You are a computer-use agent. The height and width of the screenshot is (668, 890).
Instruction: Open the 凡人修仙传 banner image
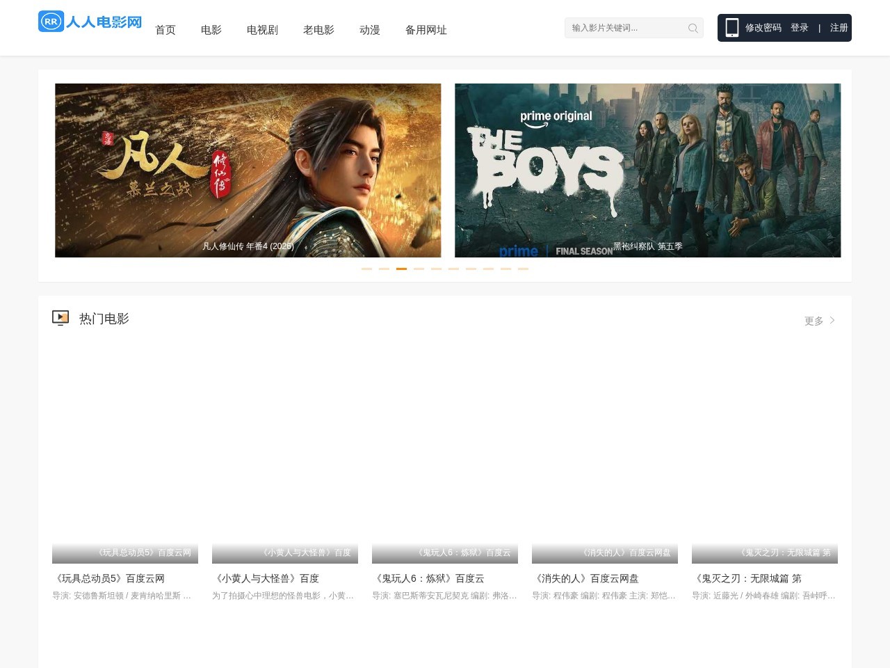coord(248,170)
